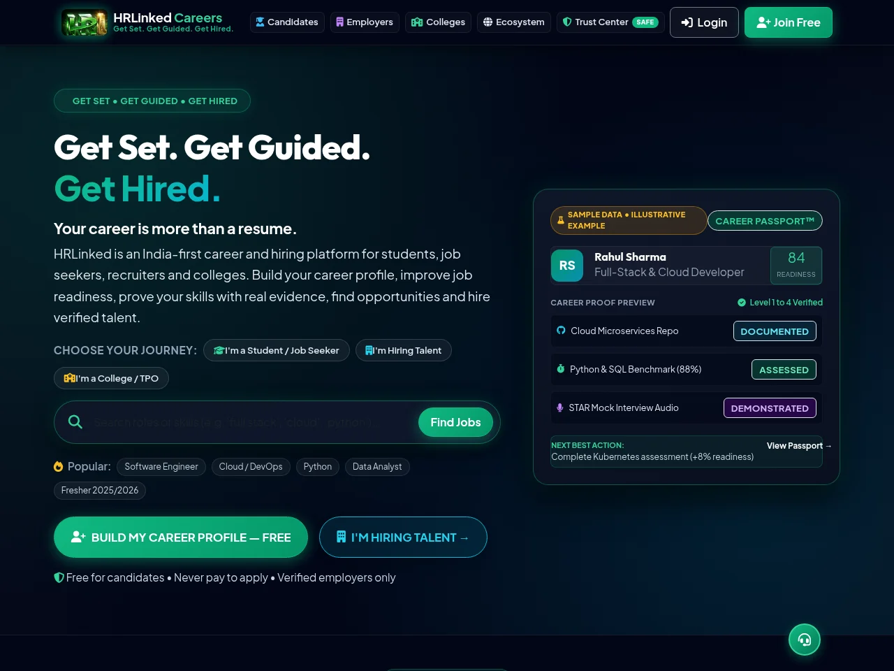The height and width of the screenshot is (671, 894).
Task: Choose I'm a College / TPO journey
Action: click(x=111, y=378)
